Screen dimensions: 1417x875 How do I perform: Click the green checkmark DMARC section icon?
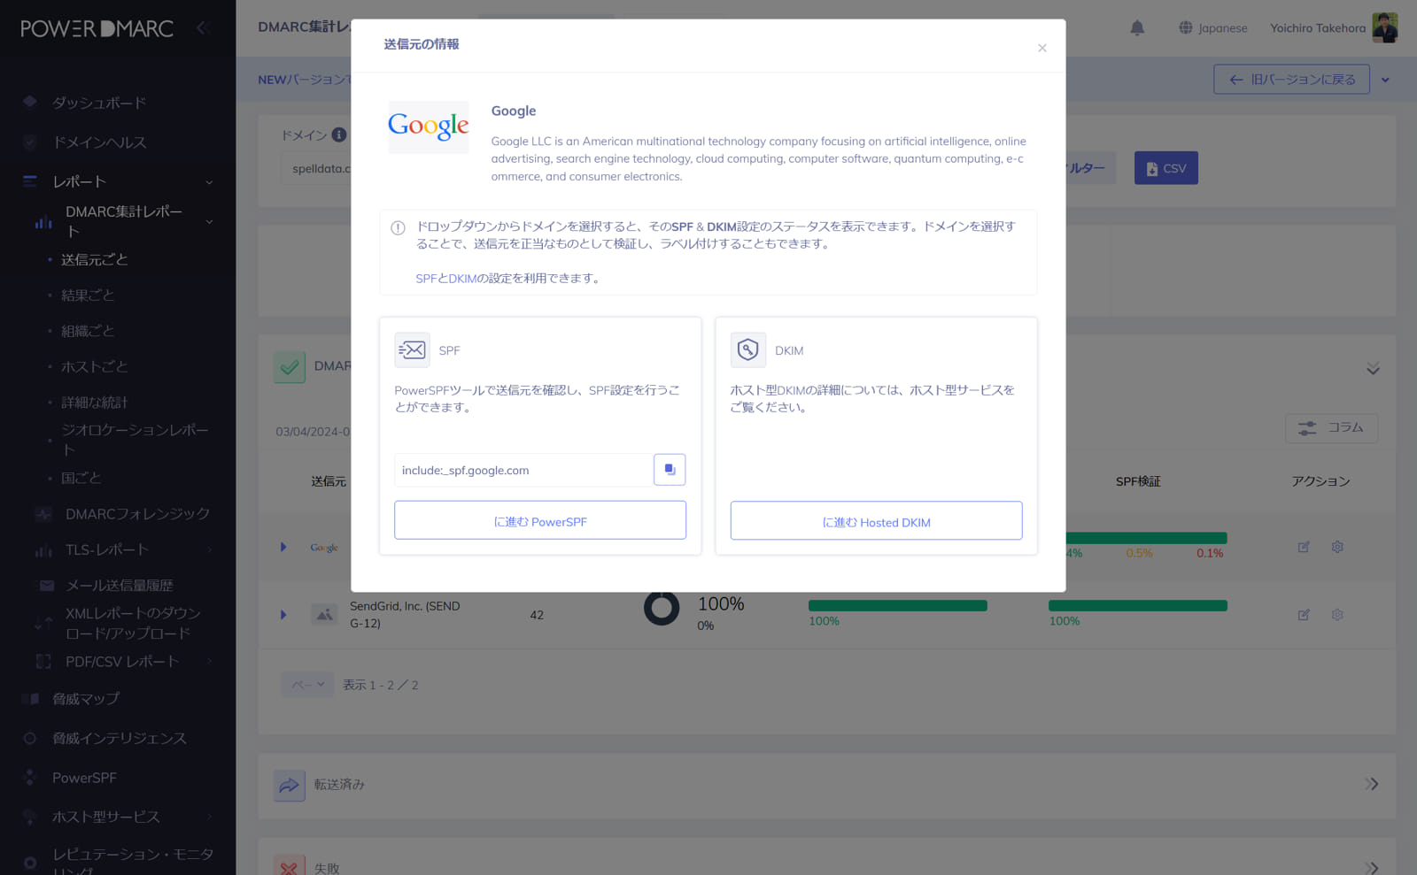pos(290,366)
